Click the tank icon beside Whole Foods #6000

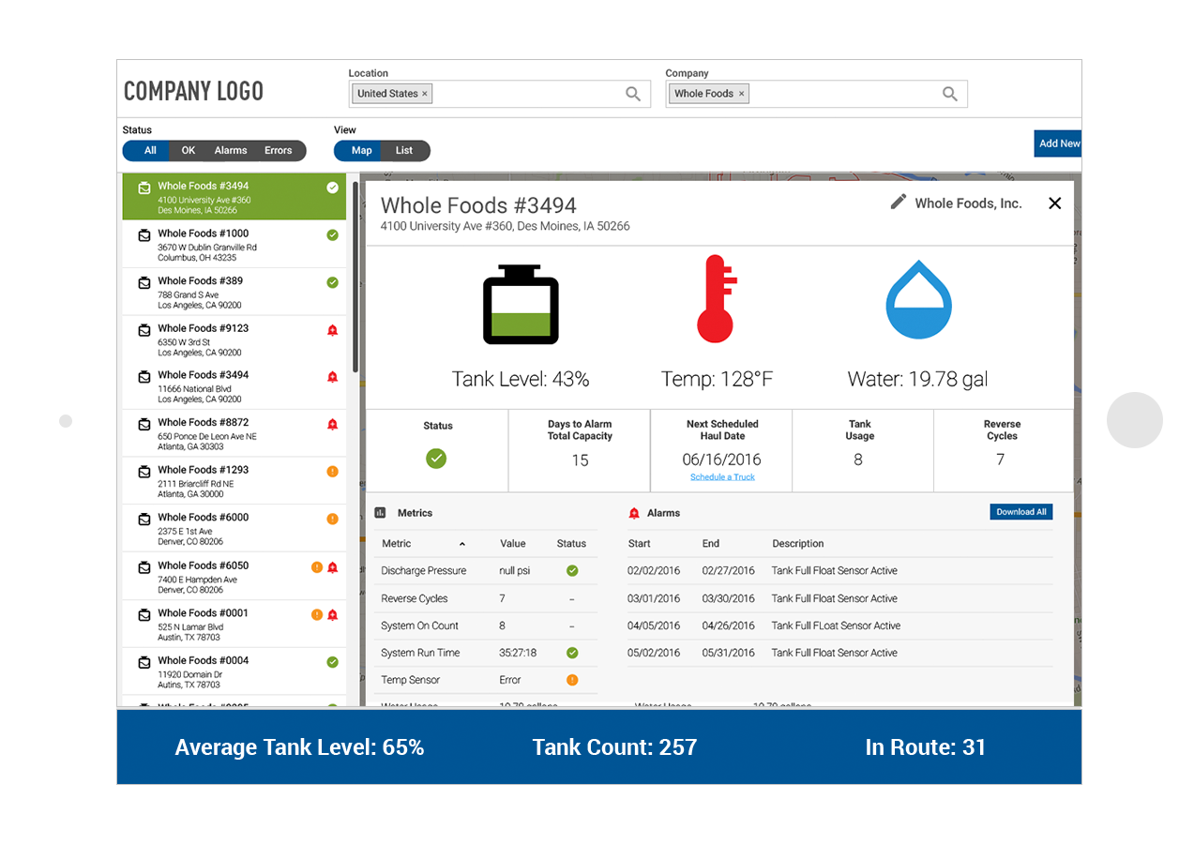[x=144, y=519]
